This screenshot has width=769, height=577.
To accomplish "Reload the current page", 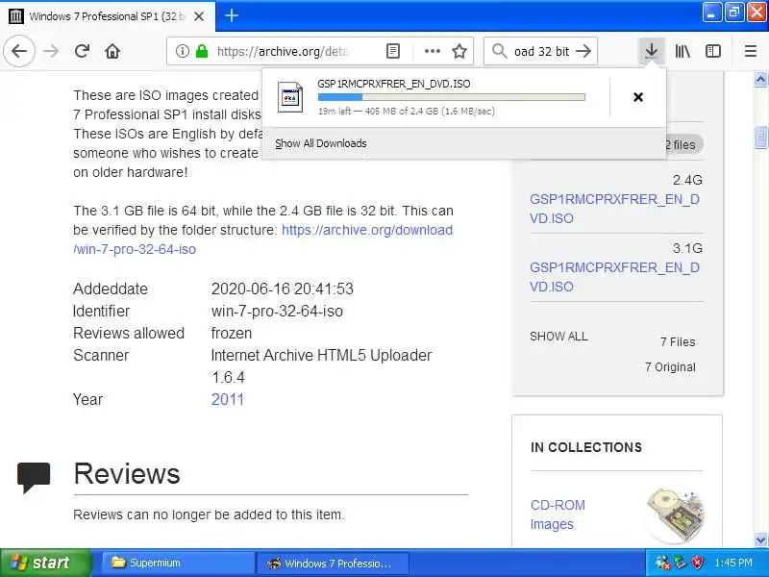I will [x=82, y=51].
